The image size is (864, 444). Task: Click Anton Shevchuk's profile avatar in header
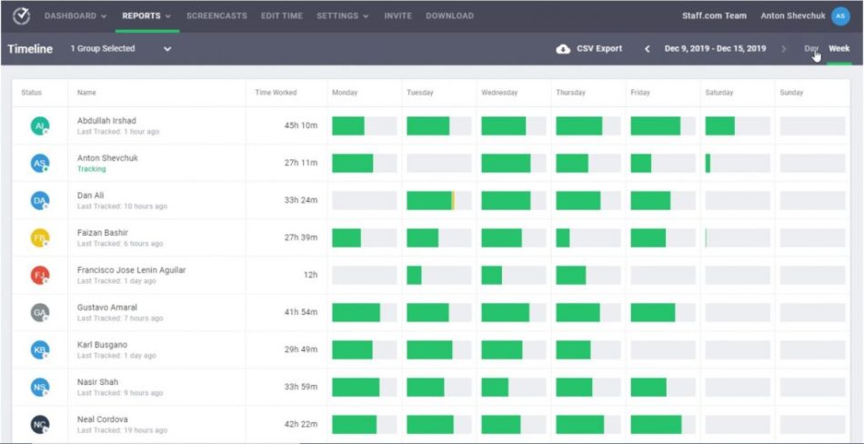(840, 16)
